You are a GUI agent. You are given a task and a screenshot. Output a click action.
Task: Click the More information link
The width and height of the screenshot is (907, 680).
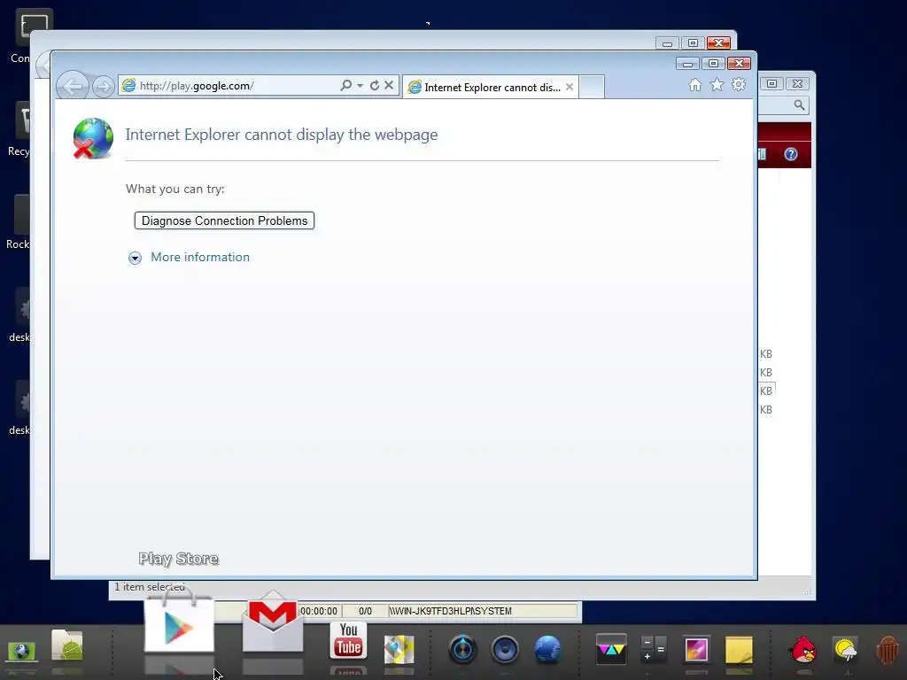200,258
